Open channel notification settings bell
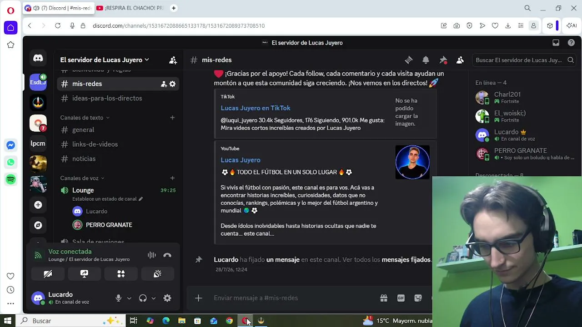 (426, 60)
